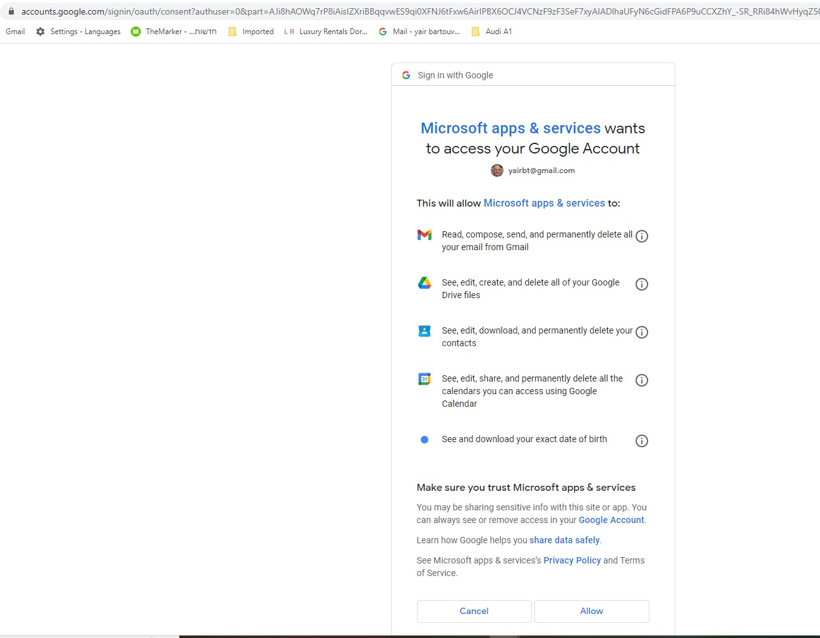Open the Google Account link
The height and width of the screenshot is (638, 820).
point(612,520)
